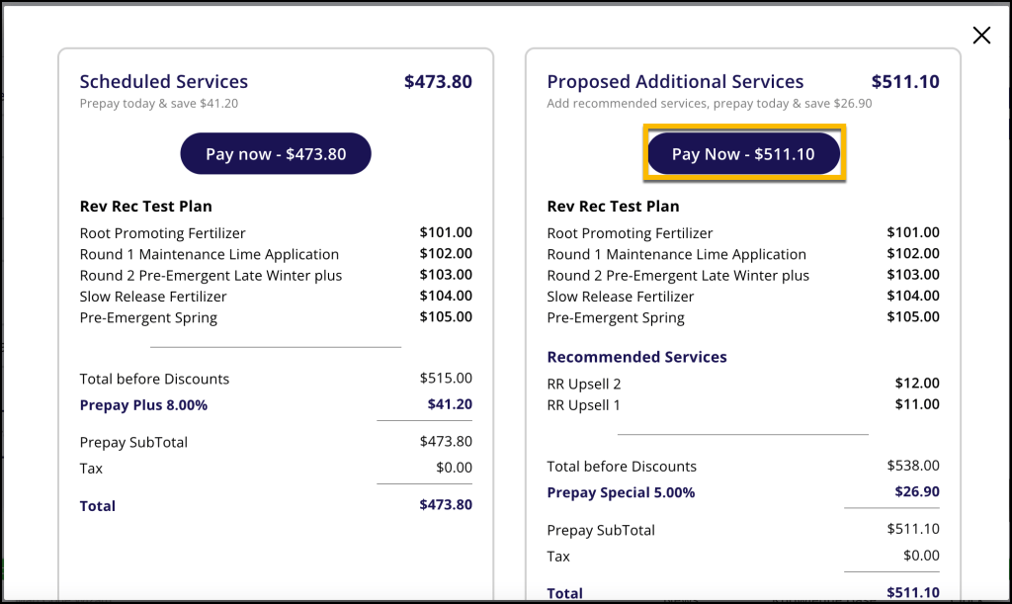Viewport: 1012px width, 604px height.
Task: Click the $26.90 prepay special amount
Action: (917, 491)
